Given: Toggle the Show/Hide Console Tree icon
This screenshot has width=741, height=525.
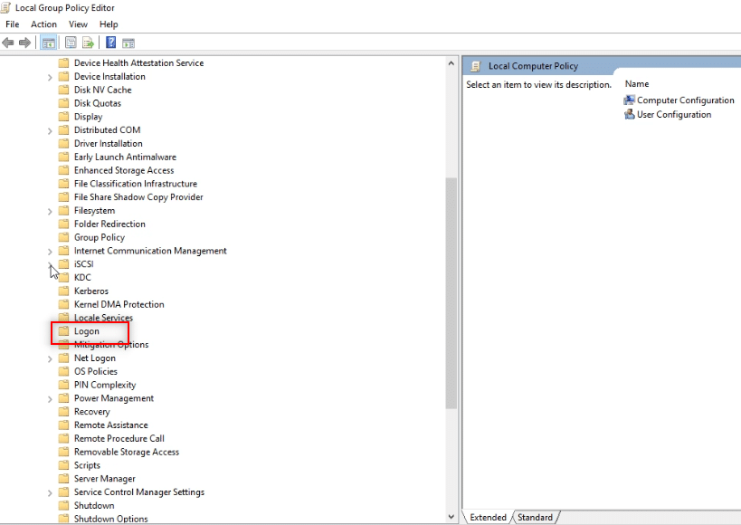Looking at the screenshot, I should point(49,43).
